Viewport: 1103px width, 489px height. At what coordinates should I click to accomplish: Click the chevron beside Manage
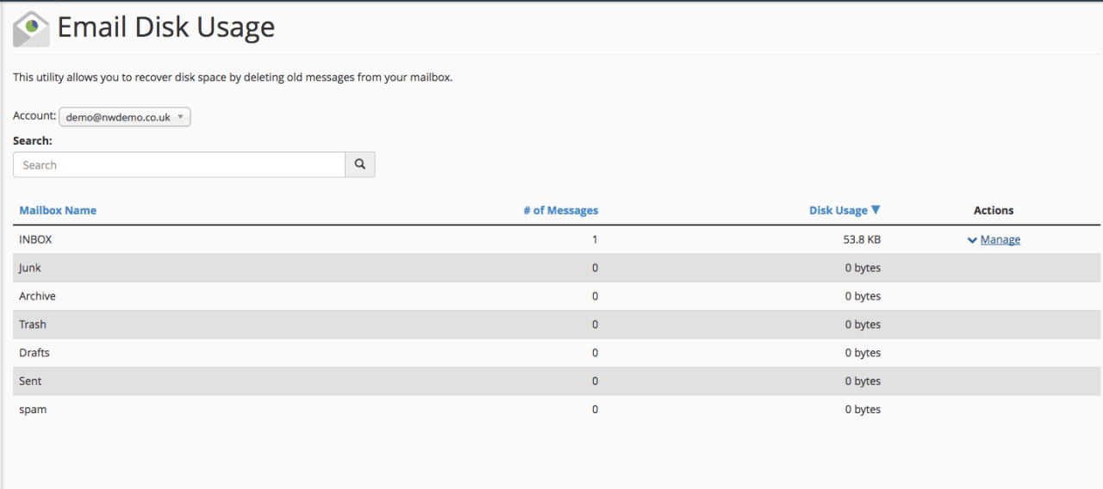[972, 240]
